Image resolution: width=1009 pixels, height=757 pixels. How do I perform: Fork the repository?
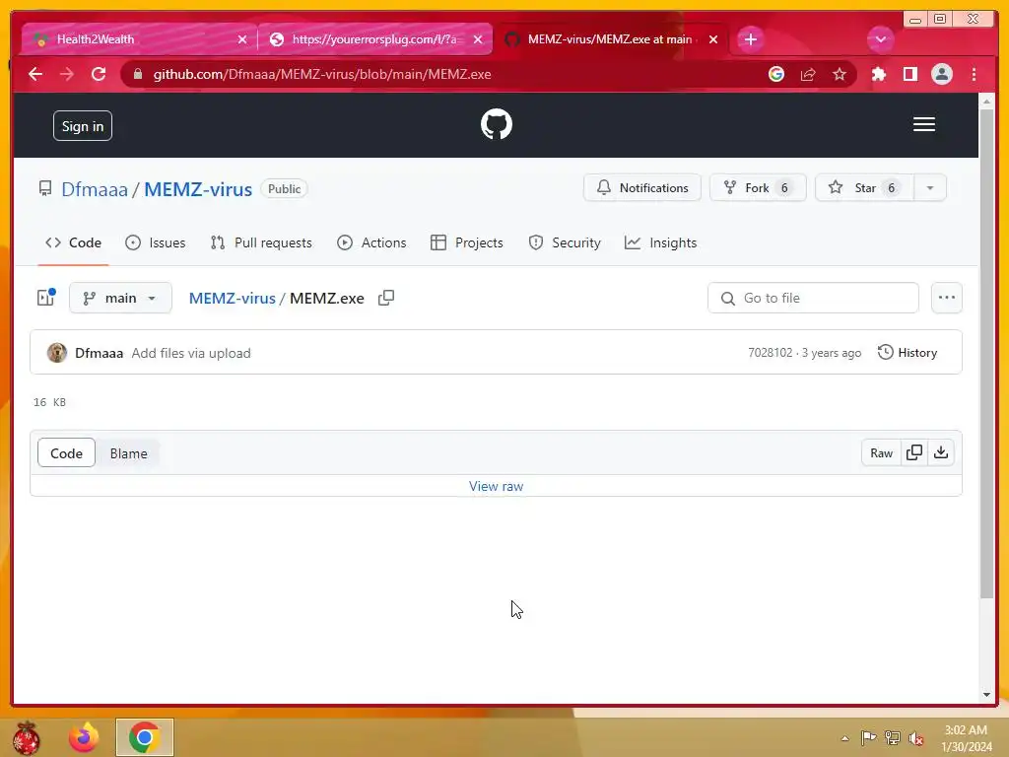pyautogui.click(x=758, y=188)
